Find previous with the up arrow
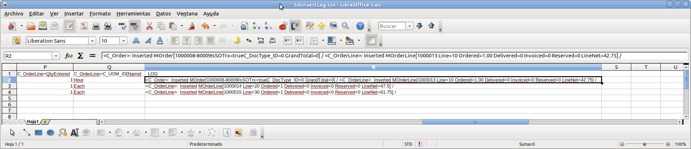The height and width of the screenshot is (149, 691). coord(431,26)
